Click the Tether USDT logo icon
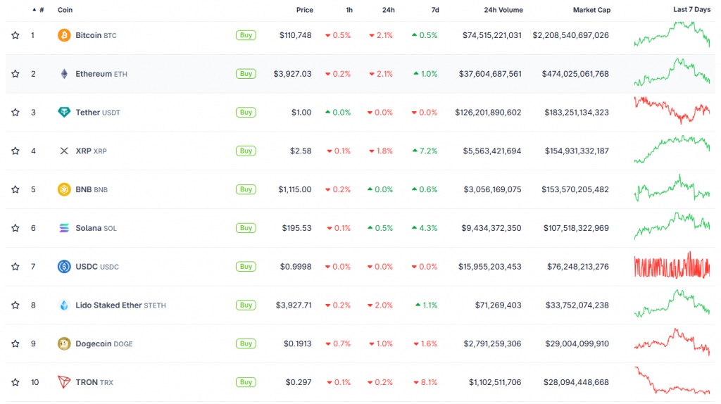 64,113
